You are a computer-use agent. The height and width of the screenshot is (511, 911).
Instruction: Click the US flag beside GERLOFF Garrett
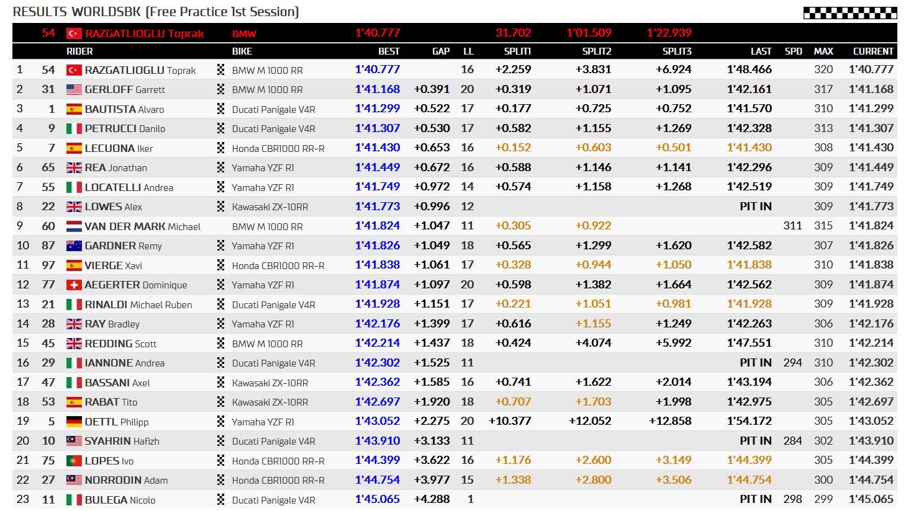point(75,89)
